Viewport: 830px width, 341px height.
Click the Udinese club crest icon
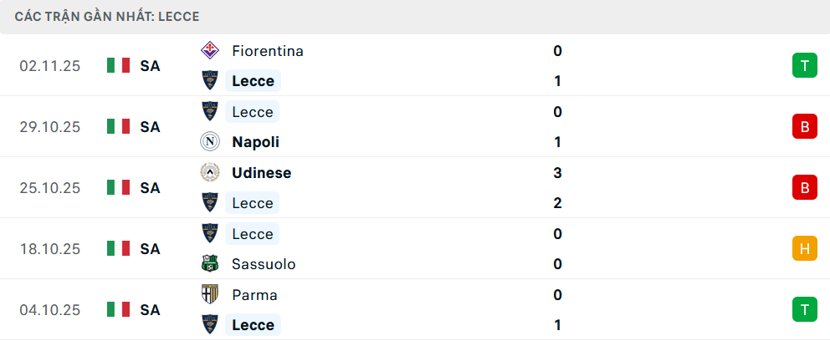(x=209, y=173)
